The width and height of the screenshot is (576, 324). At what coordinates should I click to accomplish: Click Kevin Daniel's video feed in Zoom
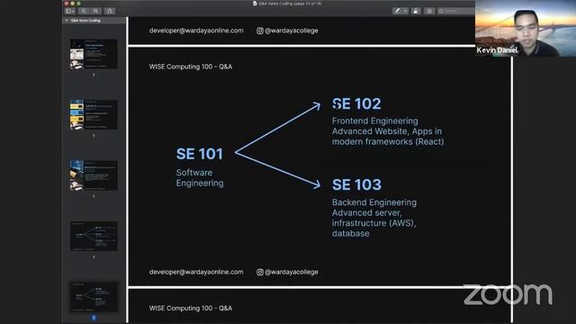tap(526, 28)
